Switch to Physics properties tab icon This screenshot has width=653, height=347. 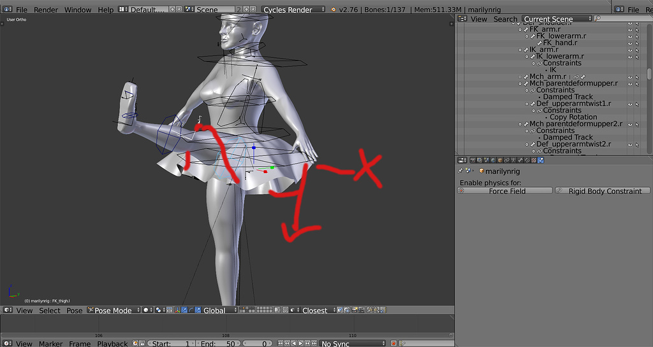[x=541, y=160]
